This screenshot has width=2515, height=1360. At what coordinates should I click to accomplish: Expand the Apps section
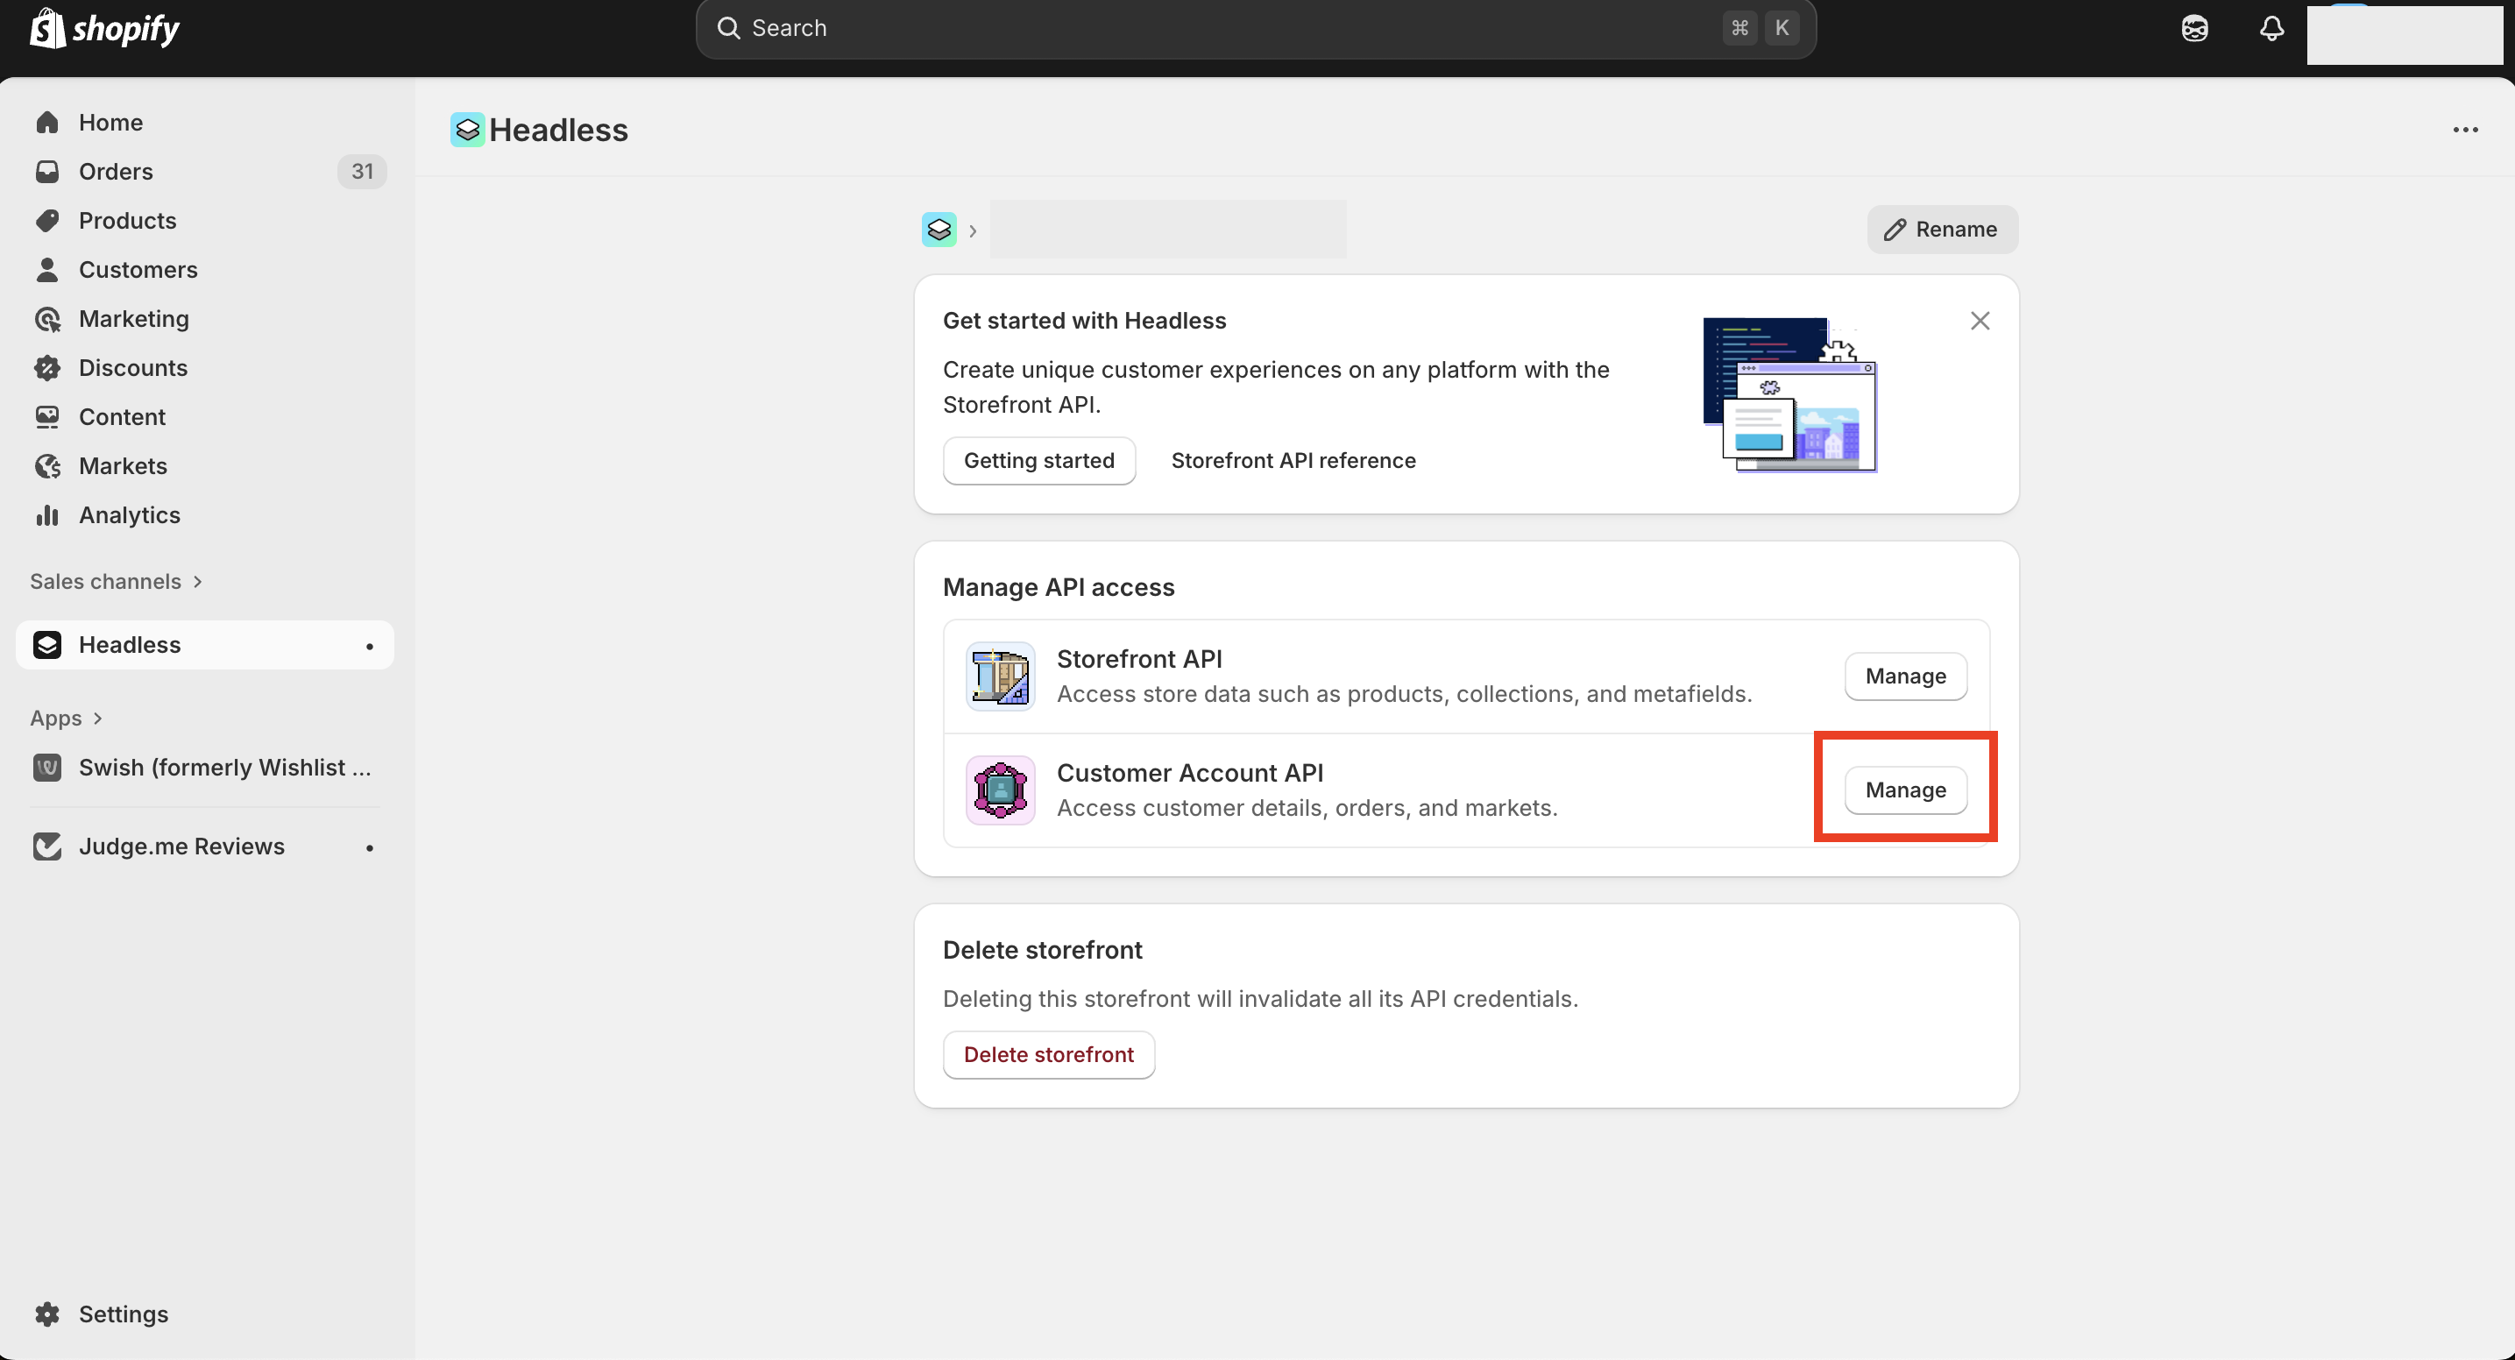click(66, 718)
